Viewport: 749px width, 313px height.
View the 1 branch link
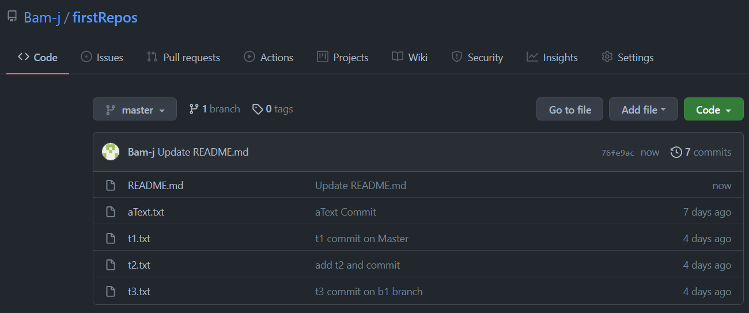pyautogui.click(x=214, y=108)
